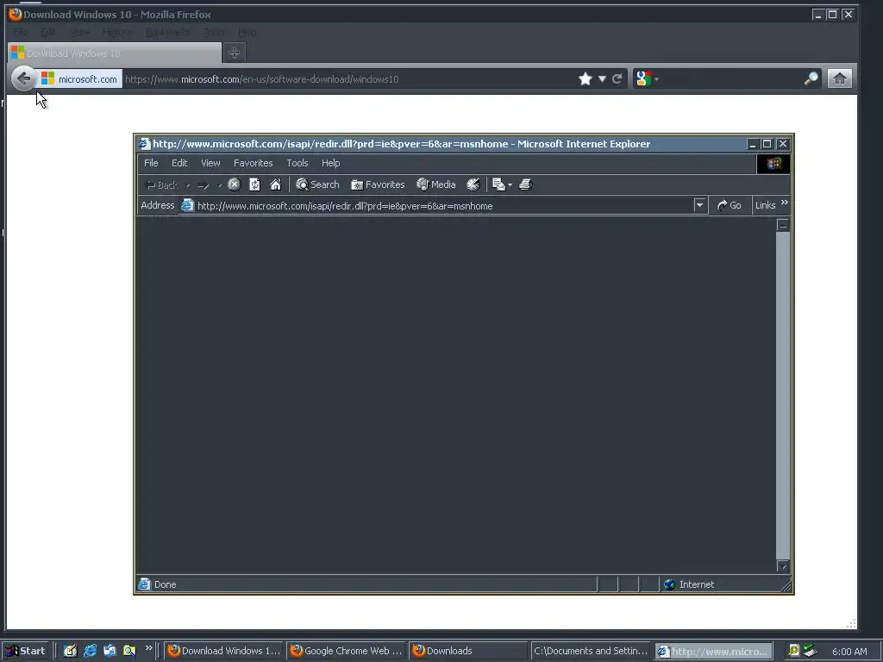
Task: Click the network system tray icon
Action: click(810, 651)
